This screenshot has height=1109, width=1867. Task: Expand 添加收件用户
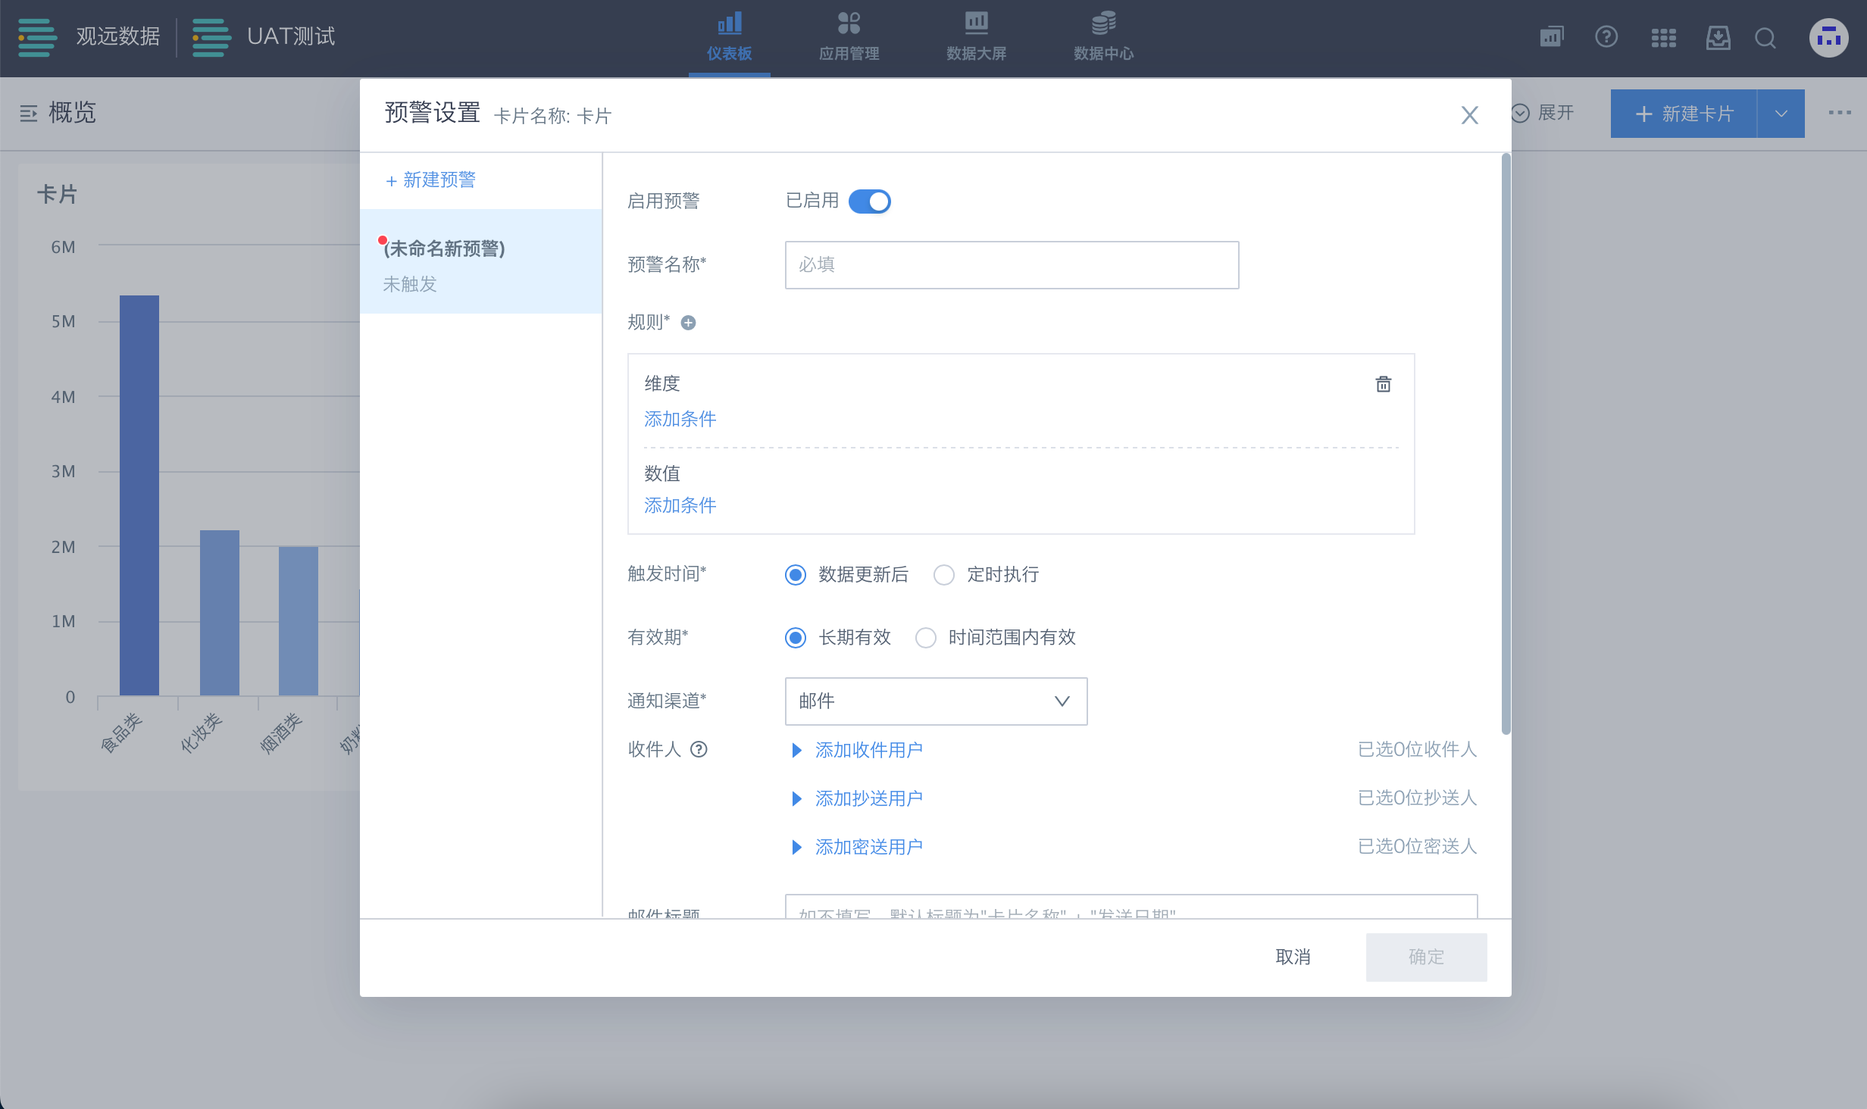(856, 750)
